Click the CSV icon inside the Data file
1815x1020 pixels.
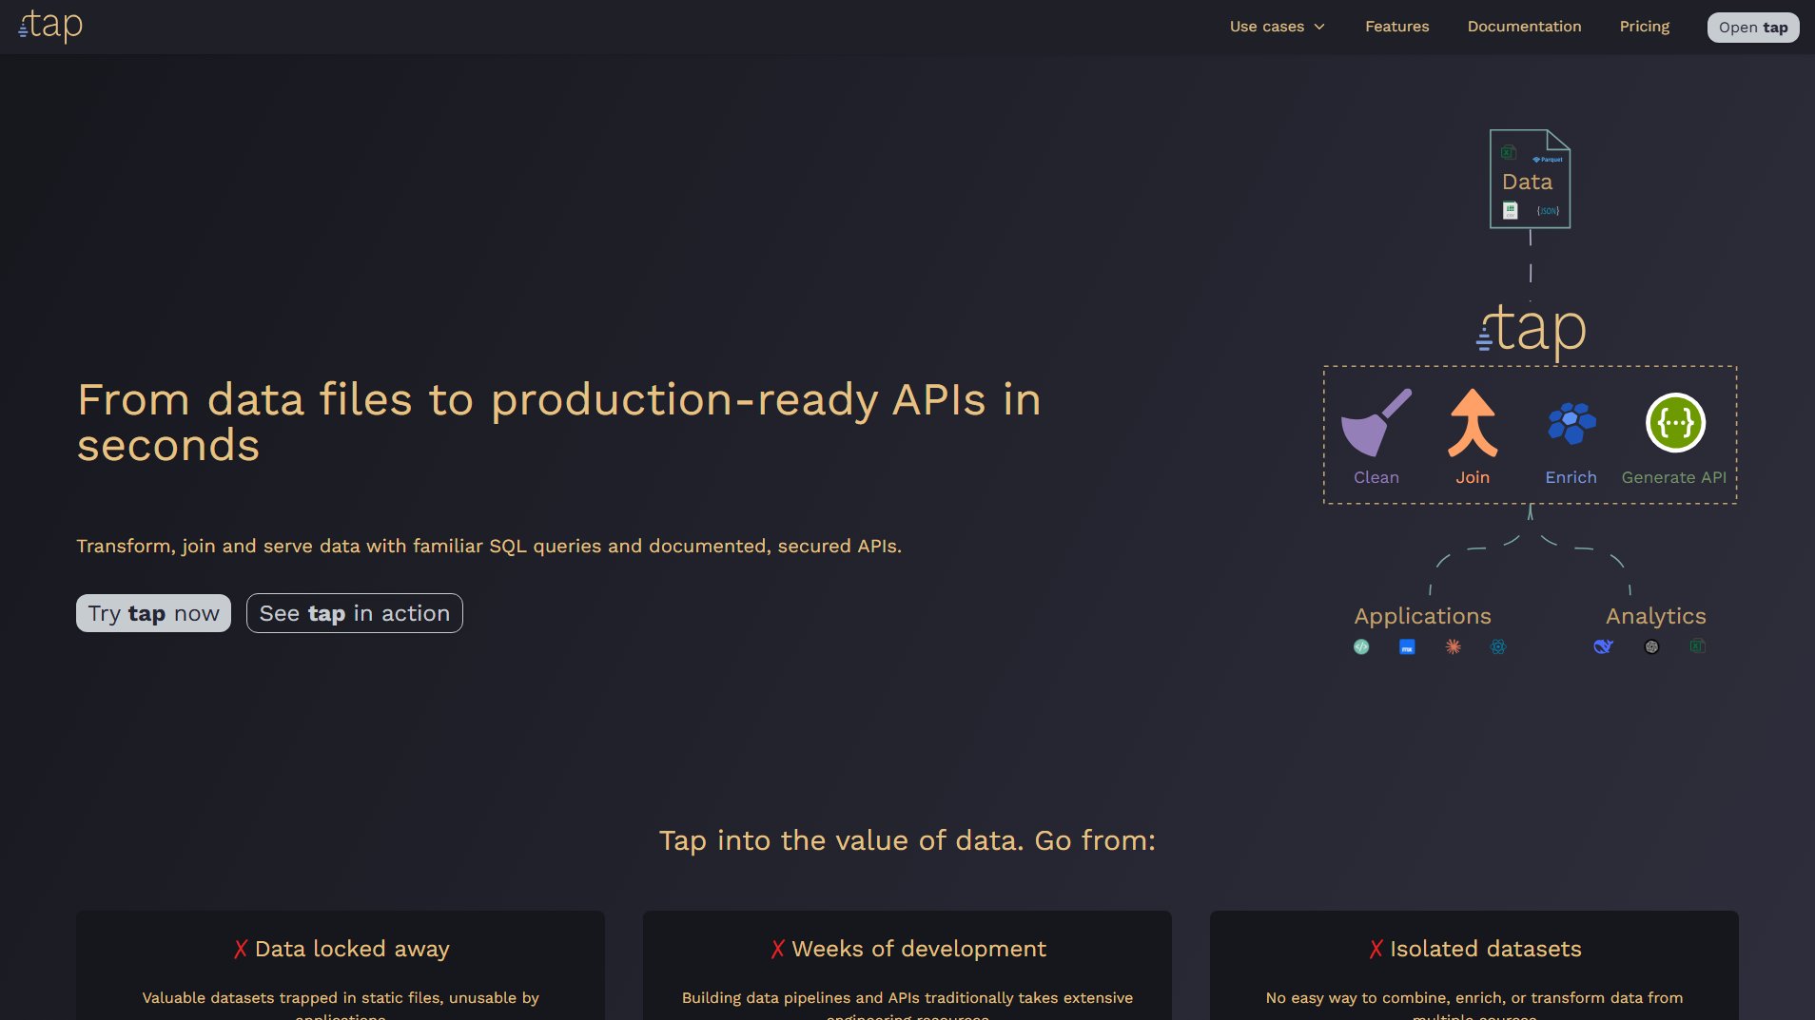[1510, 209]
